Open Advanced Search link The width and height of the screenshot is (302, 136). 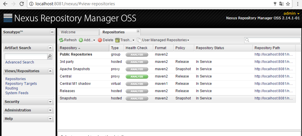(20, 62)
